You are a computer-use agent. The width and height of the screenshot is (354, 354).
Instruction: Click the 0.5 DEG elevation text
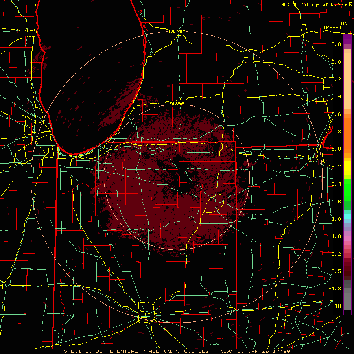click(x=196, y=351)
